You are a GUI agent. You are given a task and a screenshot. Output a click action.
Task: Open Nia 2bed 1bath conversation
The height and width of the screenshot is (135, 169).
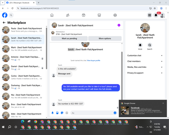(x=23, y=96)
